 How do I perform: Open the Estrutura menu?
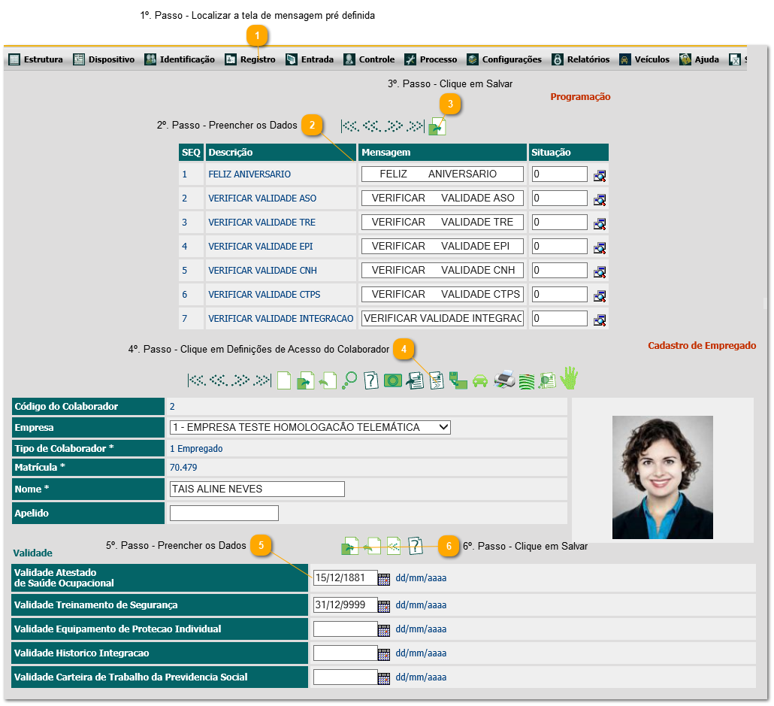coord(35,59)
